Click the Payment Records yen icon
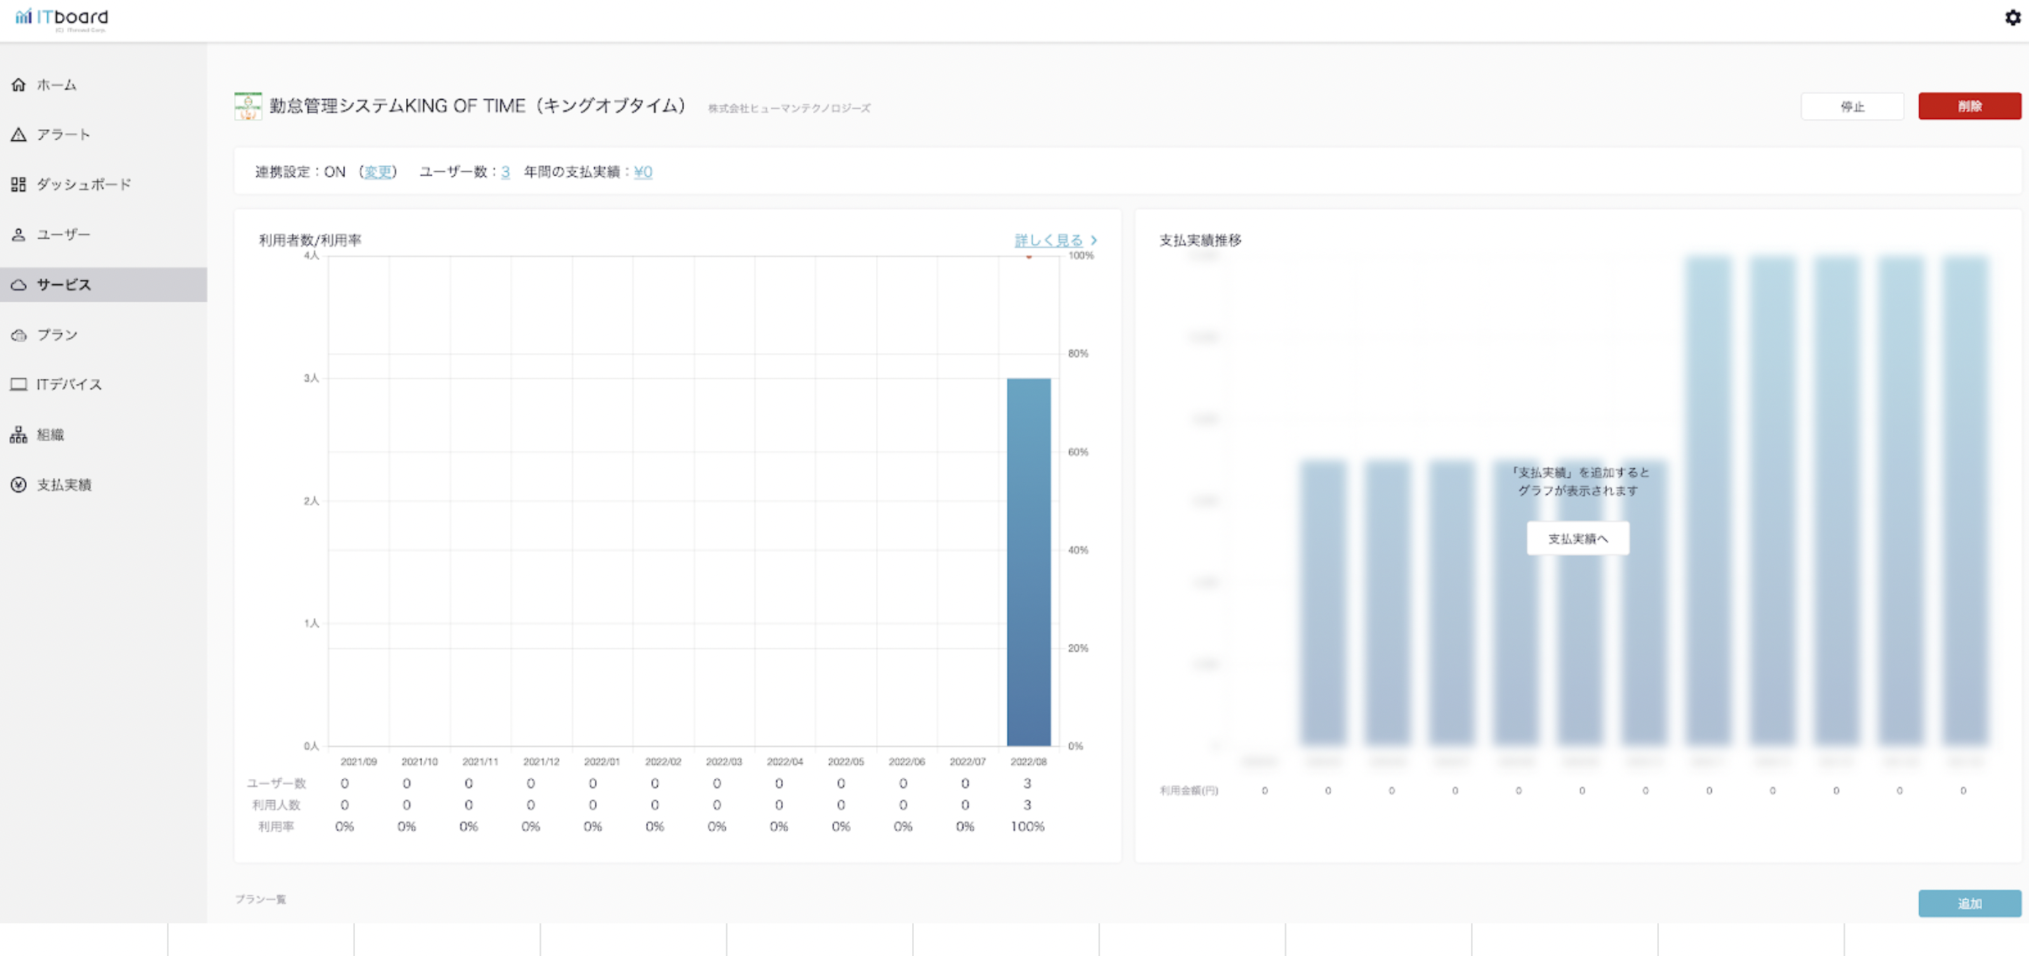 coord(18,485)
